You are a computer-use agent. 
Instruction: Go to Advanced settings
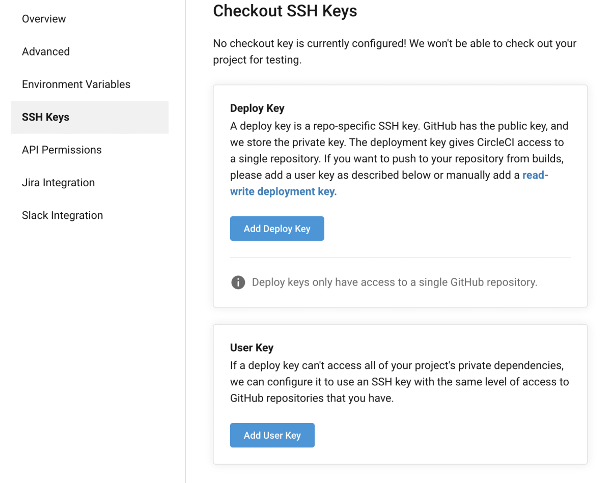[46, 51]
